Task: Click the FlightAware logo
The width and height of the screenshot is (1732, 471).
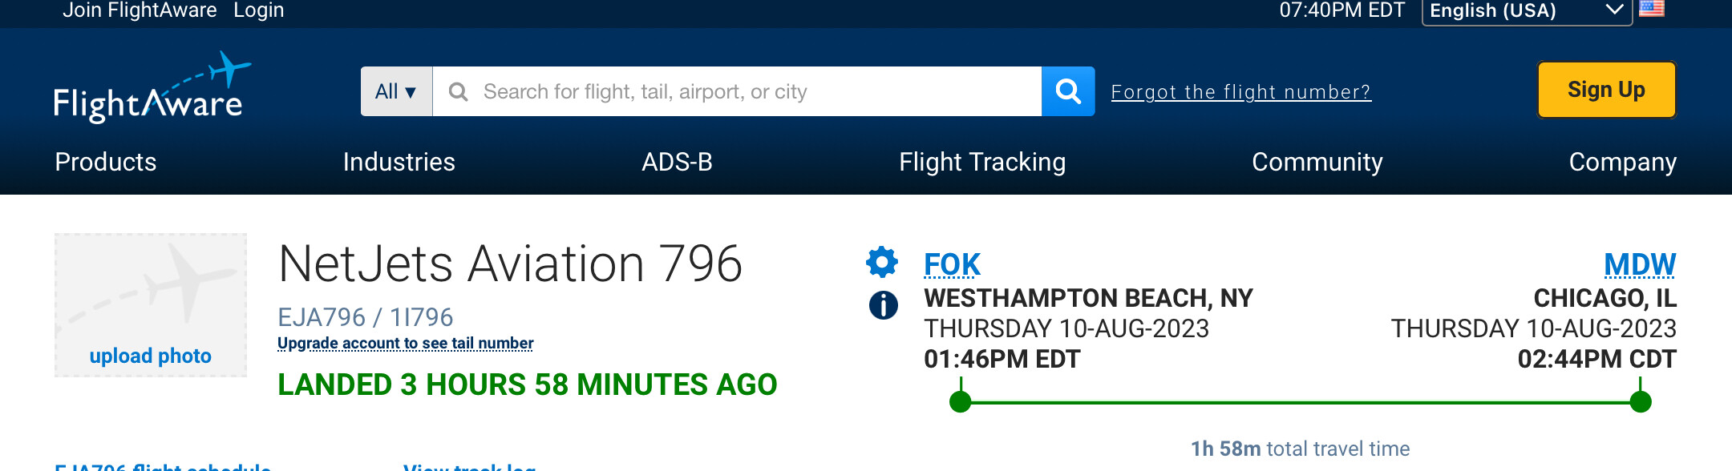Action: pos(151,90)
